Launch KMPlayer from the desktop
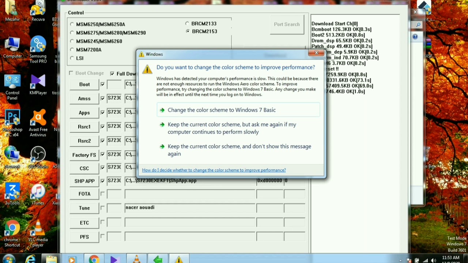 [38, 85]
